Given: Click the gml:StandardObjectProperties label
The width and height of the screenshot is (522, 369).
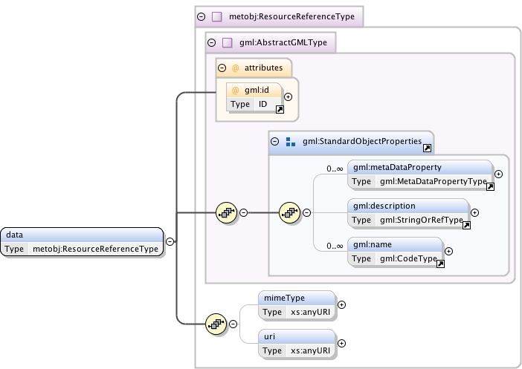Looking at the screenshot, I should pos(362,141).
